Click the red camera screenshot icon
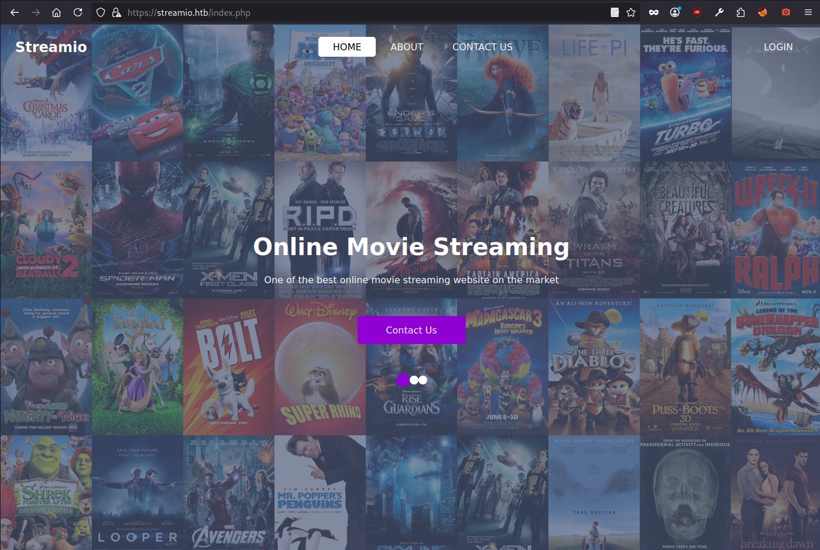 pos(785,12)
